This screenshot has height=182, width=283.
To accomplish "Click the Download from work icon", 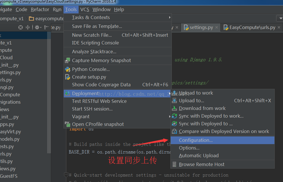I will [x=174, y=108].
